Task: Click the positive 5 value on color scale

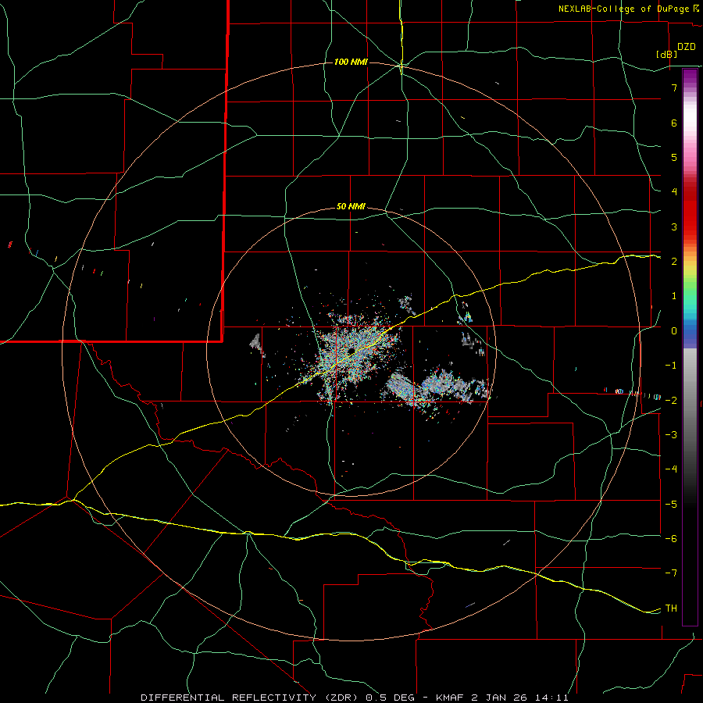Action: (x=674, y=157)
